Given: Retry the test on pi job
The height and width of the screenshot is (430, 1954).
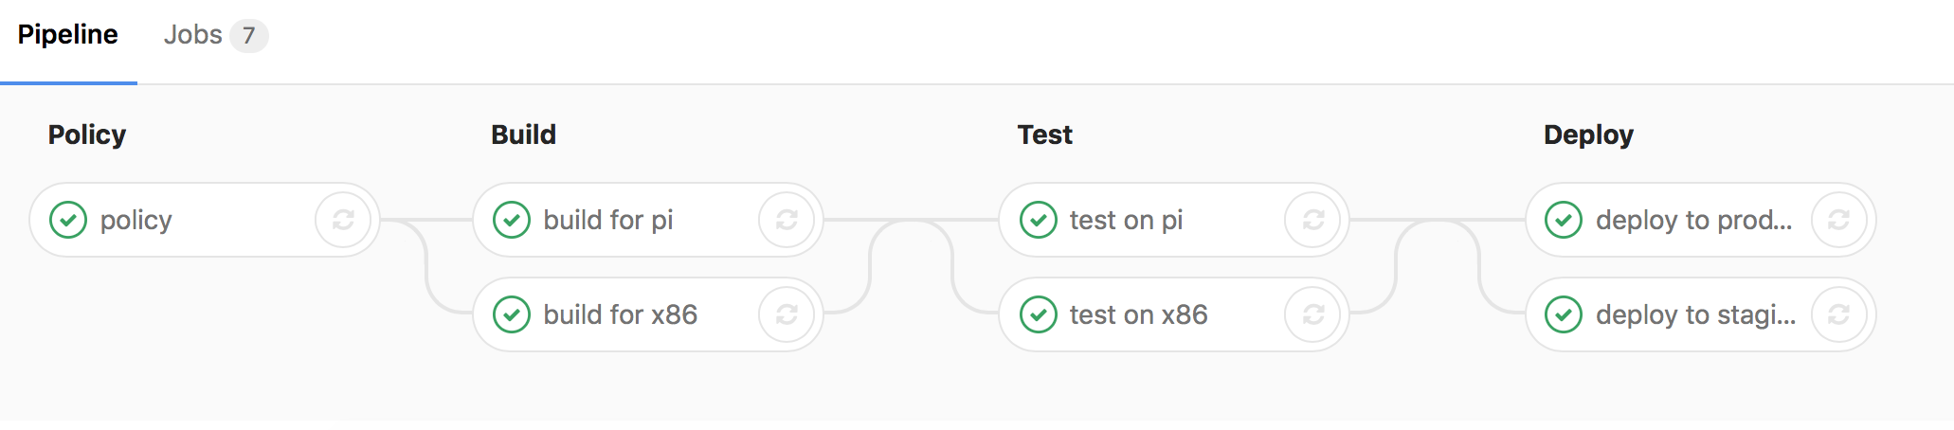Looking at the screenshot, I should click(x=1312, y=220).
